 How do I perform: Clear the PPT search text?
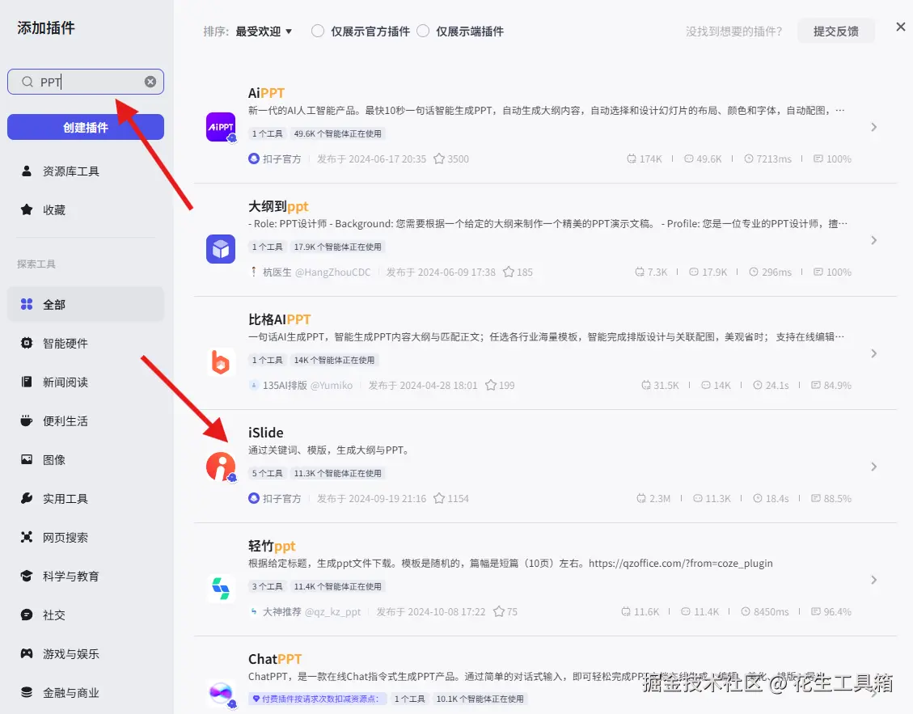[150, 82]
